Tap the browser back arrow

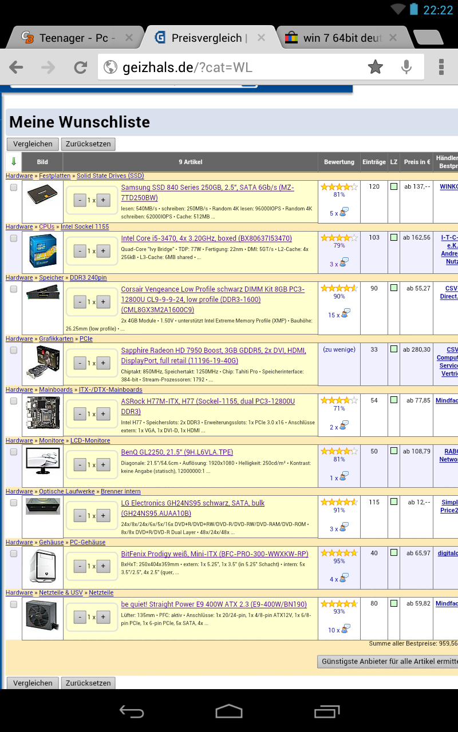click(x=16, y=67)
